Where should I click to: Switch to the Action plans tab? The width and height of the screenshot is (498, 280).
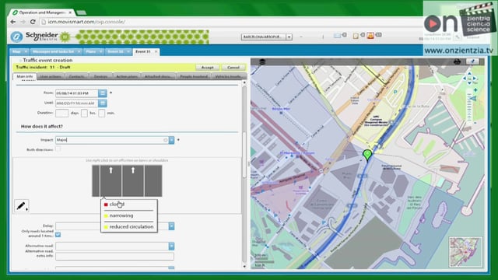point(127,76)
